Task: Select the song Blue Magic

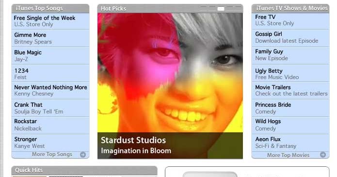Action: click(50, 56)
